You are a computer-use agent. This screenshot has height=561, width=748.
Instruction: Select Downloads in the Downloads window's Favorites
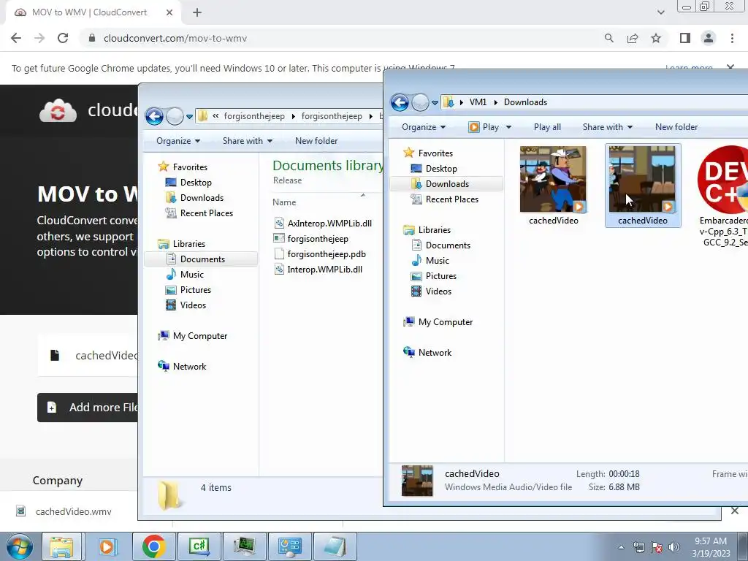(x=447, y=183)
